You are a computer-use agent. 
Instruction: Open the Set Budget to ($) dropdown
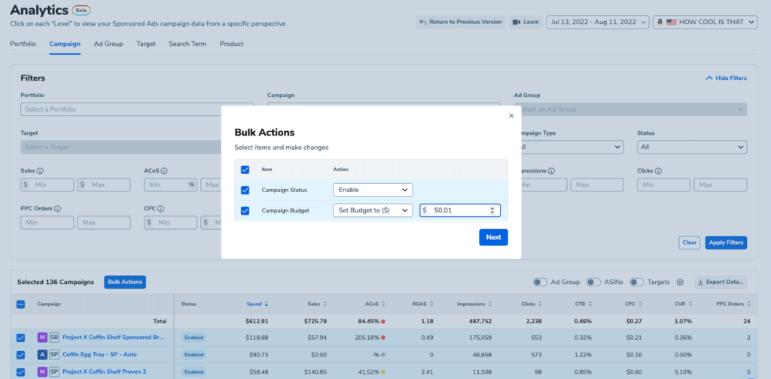tap(373, 211)
